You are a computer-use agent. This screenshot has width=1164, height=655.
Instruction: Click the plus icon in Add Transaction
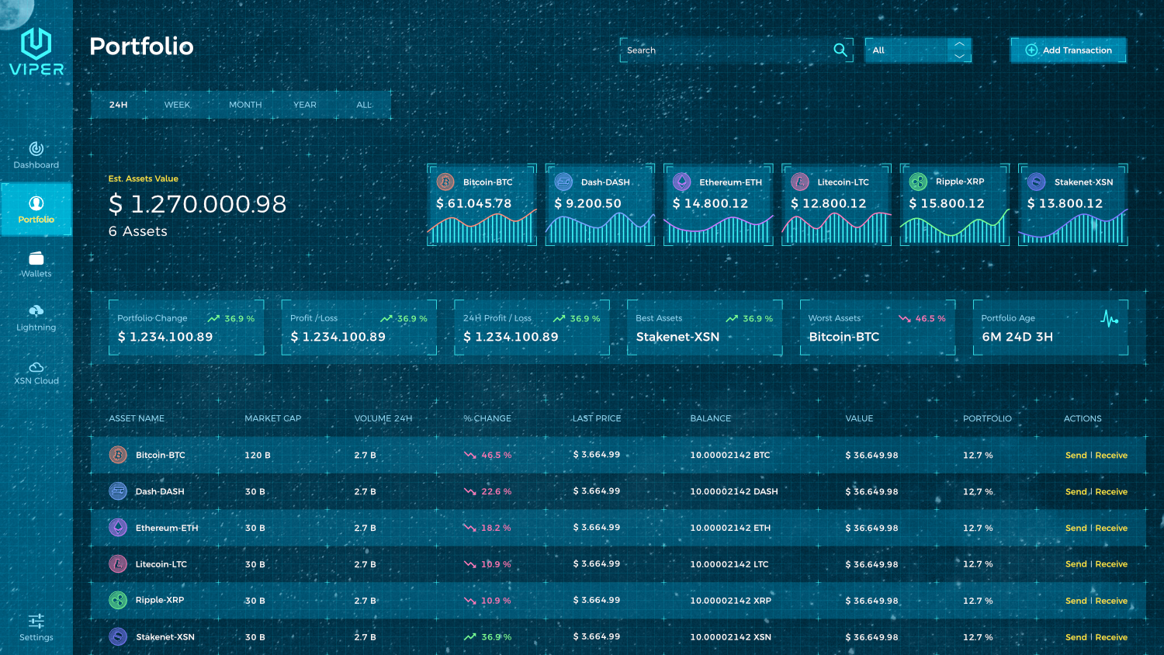pyautogui.click(x=1031, y=50)
